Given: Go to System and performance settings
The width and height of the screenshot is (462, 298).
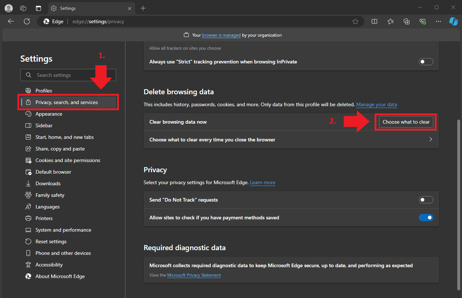Looking at the screenshot, I should (x=63, y=230).
